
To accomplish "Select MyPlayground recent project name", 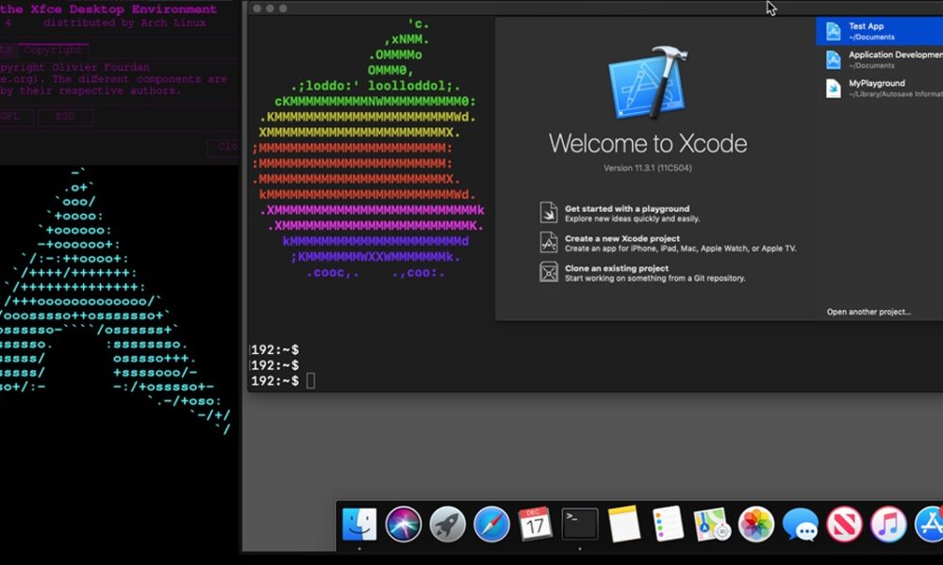I will 876,84.
